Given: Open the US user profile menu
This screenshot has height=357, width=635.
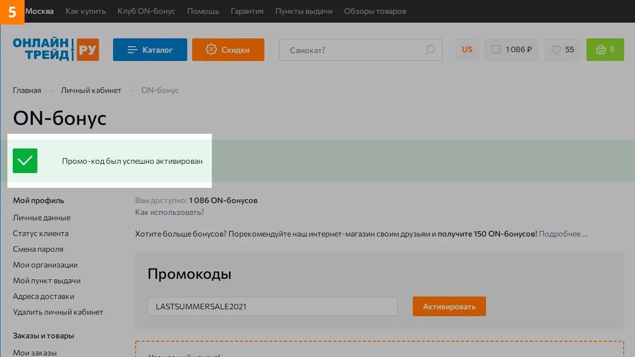Looking at the screenshot, I should [x=467, y=49].
